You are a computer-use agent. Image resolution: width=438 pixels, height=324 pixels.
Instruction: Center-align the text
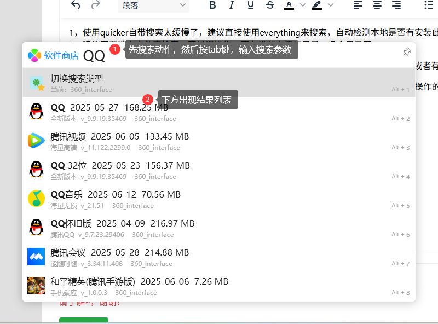(x=377, y=5)
